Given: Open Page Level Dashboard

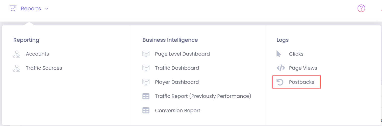Looking at the screenshot, I should pyautogui.click(x=182, y=54).
